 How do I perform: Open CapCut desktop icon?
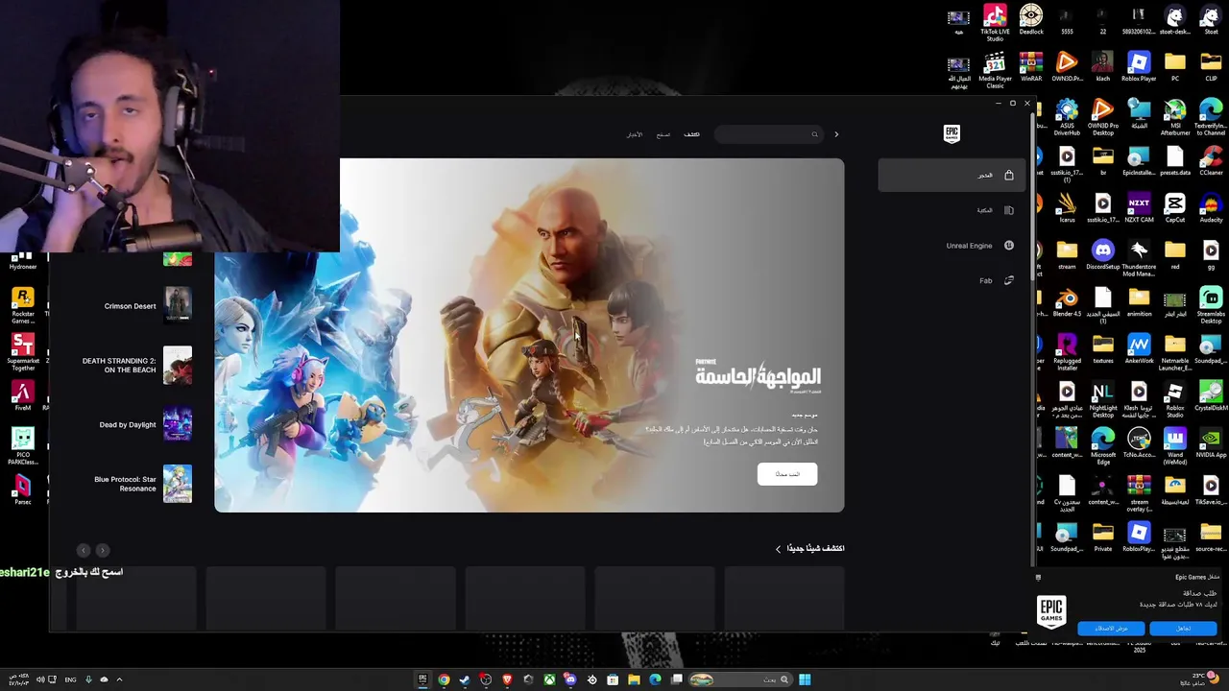pyautogui.click(x=1175, y=208)
